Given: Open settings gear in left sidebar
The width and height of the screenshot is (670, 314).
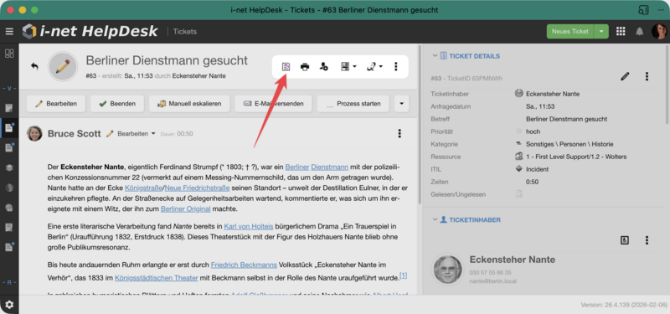Looking at the screenshot, I should [x=9, y=305].
